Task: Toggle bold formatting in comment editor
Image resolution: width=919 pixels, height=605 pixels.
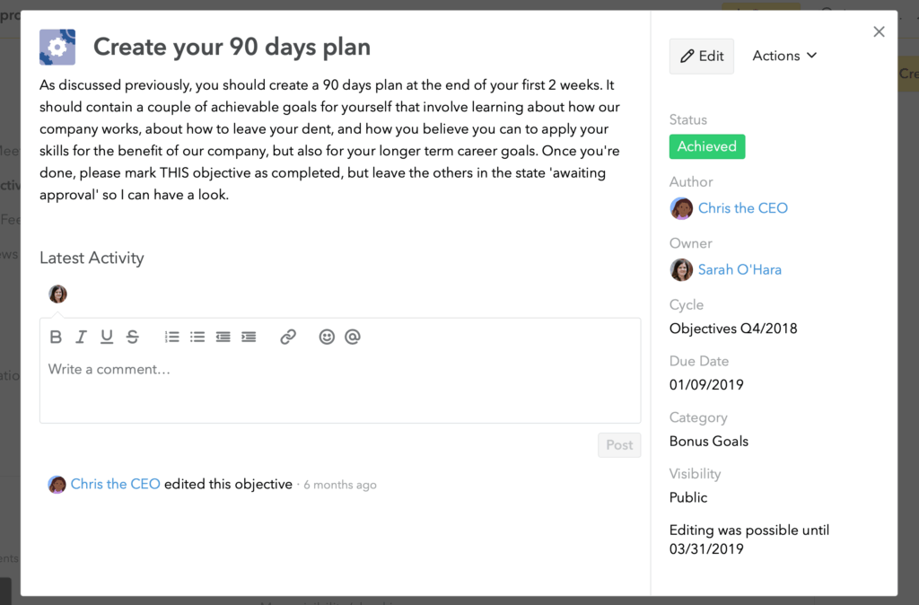Action: (56, 337)
